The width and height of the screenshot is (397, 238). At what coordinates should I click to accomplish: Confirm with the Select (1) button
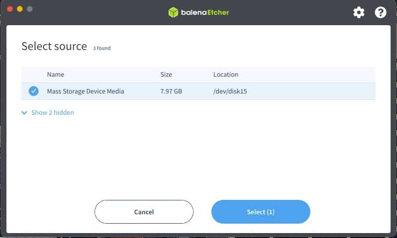tap(260, 212)
